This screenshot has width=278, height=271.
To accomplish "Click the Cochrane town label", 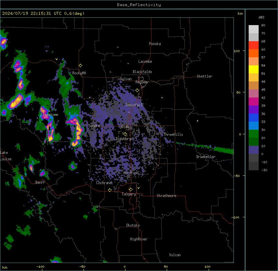I will [x=104, y=183].
